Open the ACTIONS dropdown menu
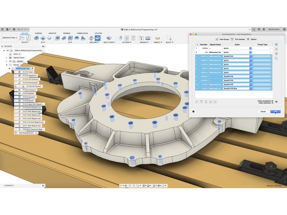Screen dimensions: 287x215 127,43
